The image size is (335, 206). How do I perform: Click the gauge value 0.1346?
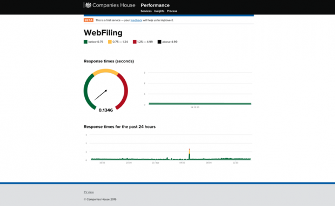106,110
